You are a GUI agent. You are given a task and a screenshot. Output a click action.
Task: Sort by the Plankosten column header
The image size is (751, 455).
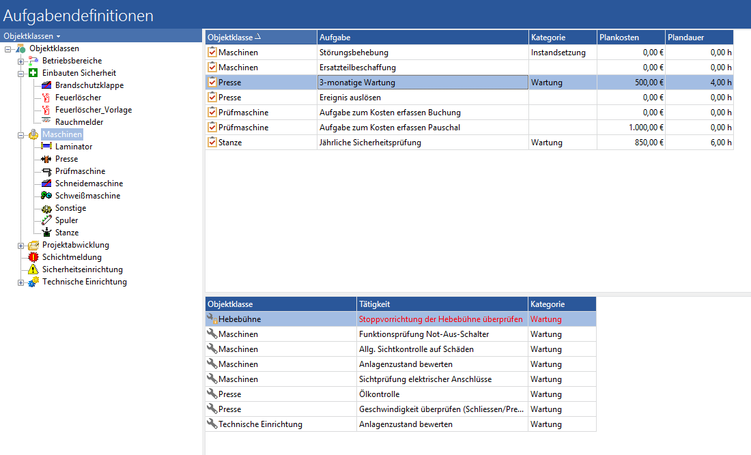point(632,38)
